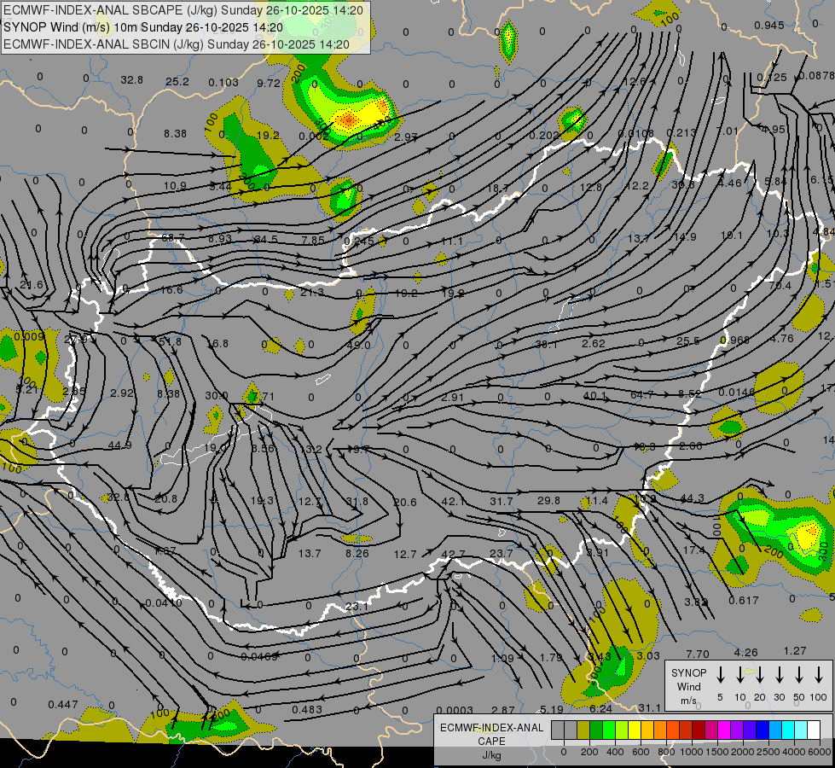This screenshot has height=768, width=835.
Task: Click the map value '70.4'
Action: pyautogui.click(x=780, y=285)
